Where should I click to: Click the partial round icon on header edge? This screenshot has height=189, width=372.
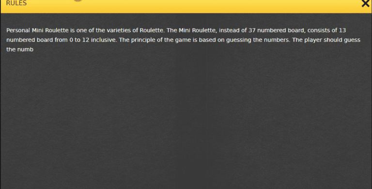77,0
